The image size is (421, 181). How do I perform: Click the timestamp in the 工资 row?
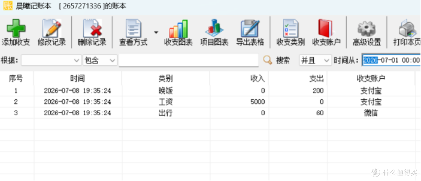(78, 102)
